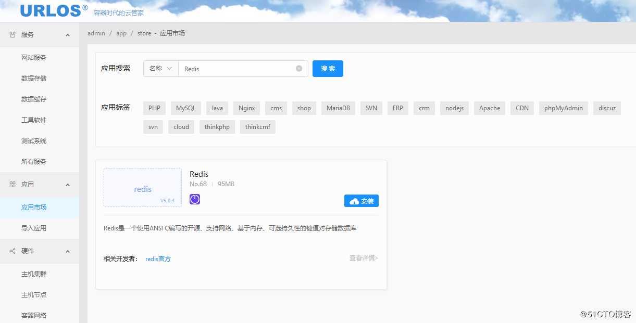Click the 95MB size text
The height and width of the screenshot is (323, 636).
(226, 184)
